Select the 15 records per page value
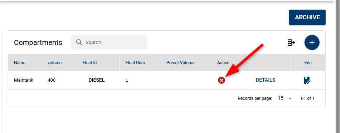 281,98
